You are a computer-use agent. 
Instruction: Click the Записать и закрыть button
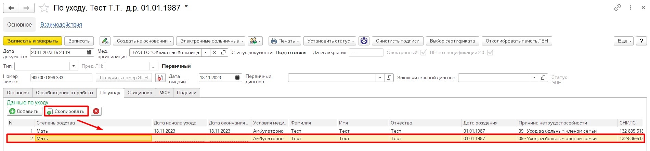(32, 41)
